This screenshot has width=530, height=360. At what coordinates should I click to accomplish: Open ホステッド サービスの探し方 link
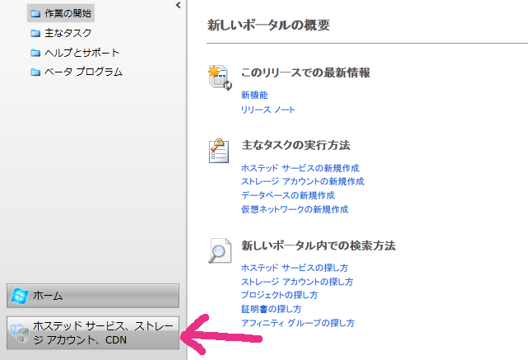295,268
